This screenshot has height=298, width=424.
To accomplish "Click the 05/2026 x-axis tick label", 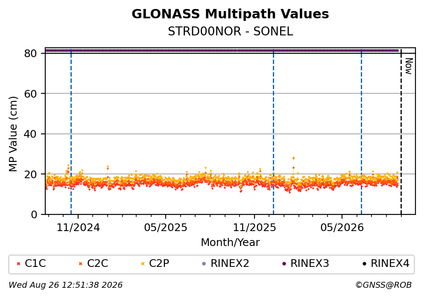I will 342,228.
